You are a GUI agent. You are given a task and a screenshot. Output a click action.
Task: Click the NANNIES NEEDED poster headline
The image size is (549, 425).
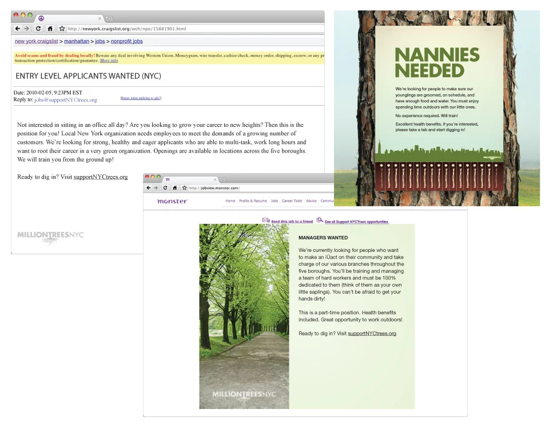[x=437, y=63]
